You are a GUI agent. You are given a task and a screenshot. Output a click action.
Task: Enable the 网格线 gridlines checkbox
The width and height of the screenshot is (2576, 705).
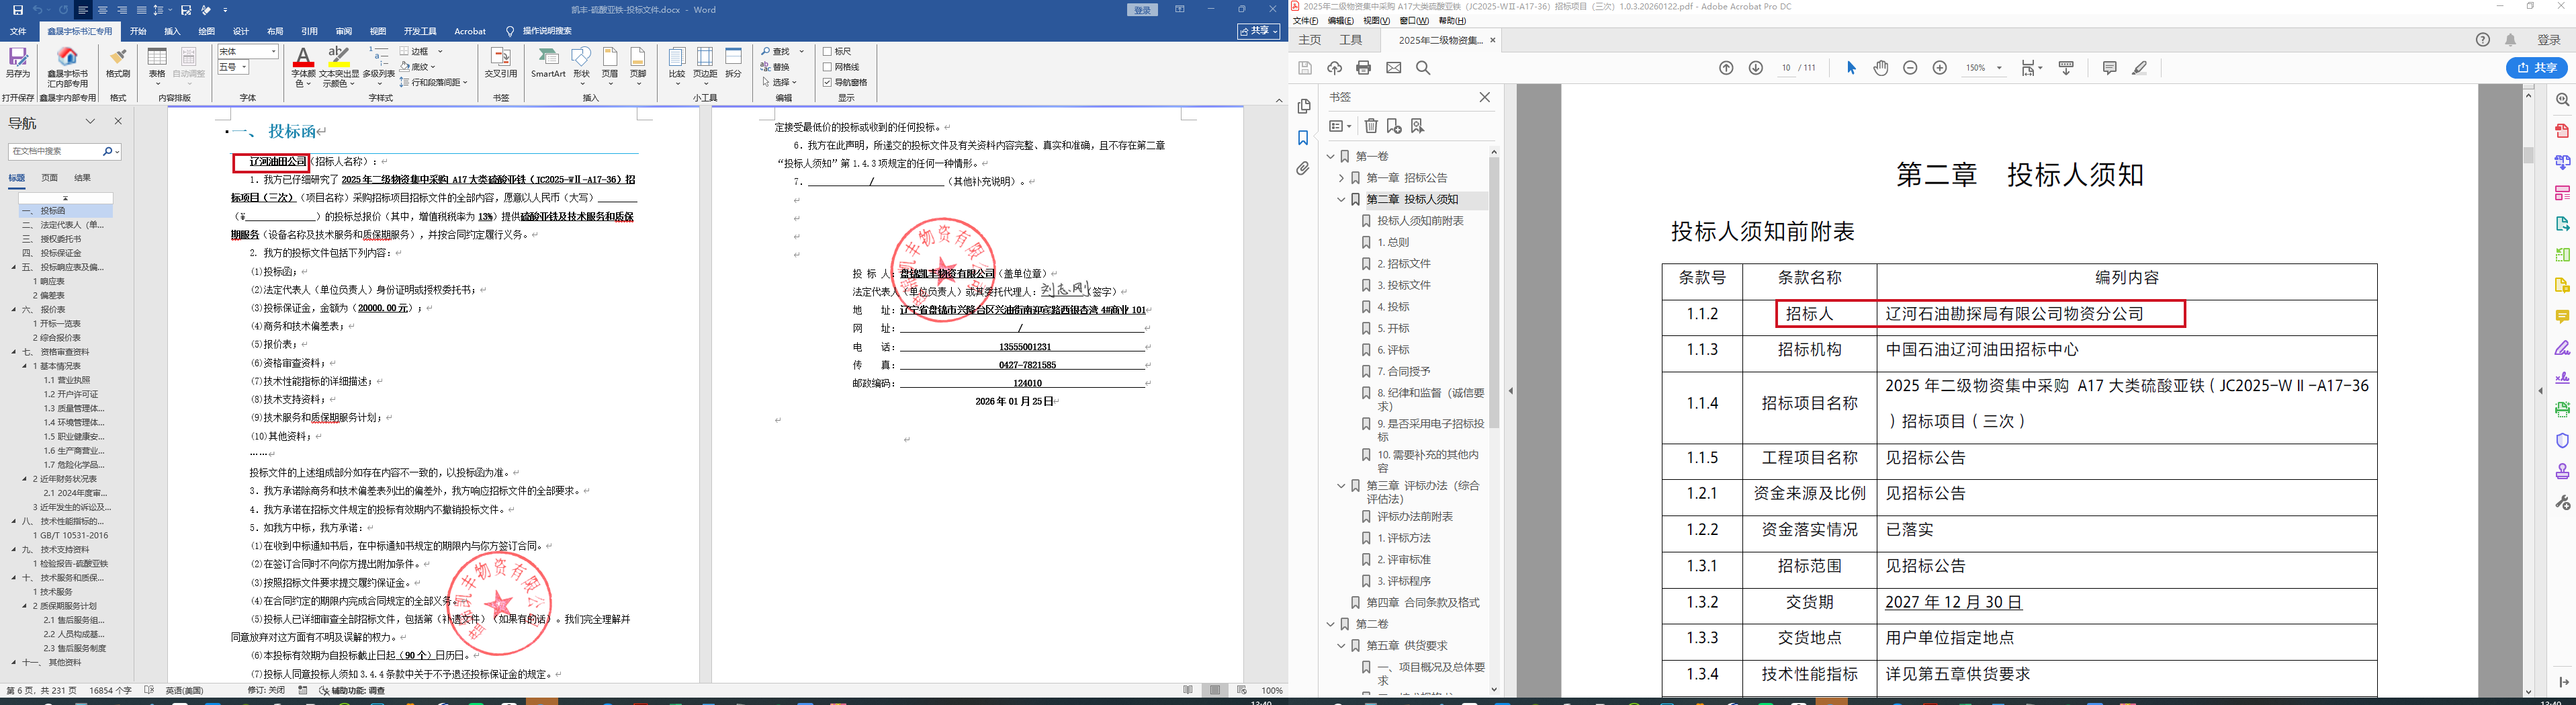point(828,67)
